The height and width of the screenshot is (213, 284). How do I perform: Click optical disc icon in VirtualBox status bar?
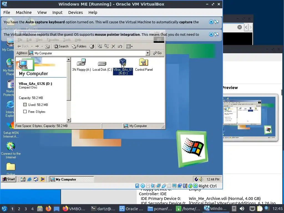click(x=143, y=186)
